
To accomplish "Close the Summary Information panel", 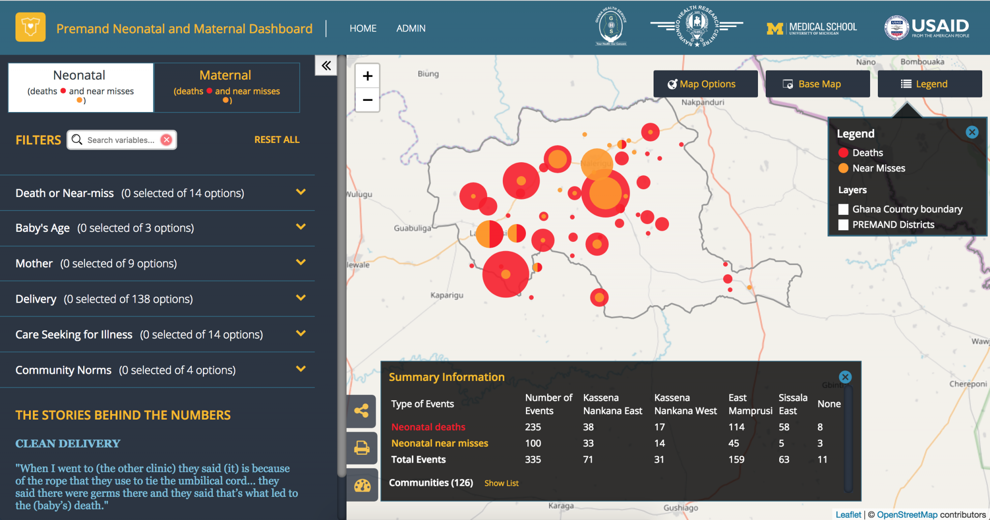I will (845, 377).
